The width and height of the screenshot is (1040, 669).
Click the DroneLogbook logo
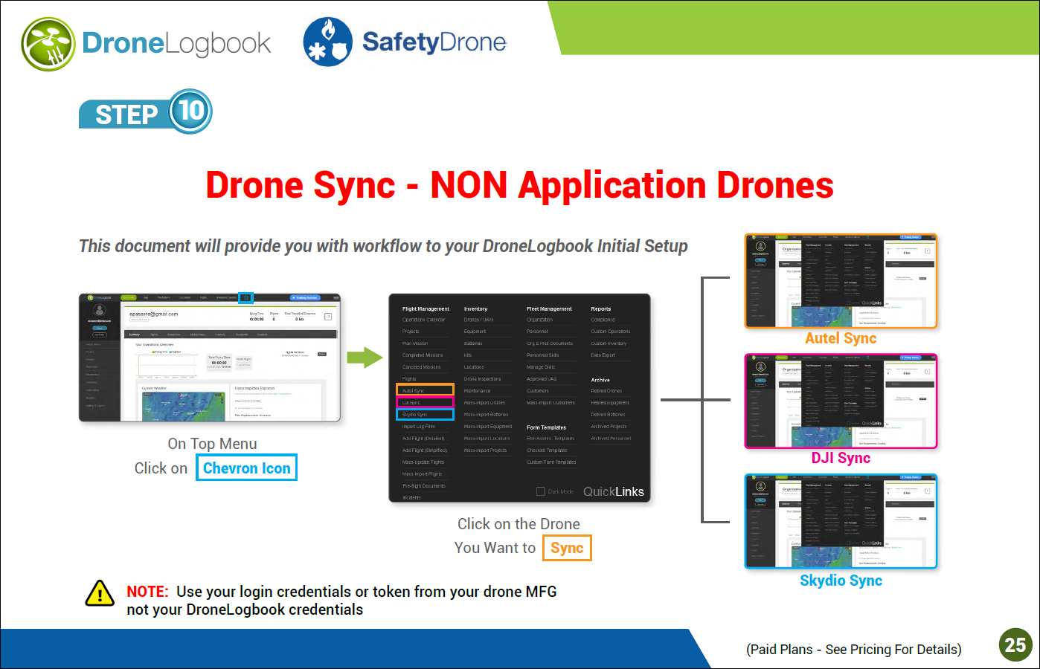pyautogui.click(x=146, y=44)
